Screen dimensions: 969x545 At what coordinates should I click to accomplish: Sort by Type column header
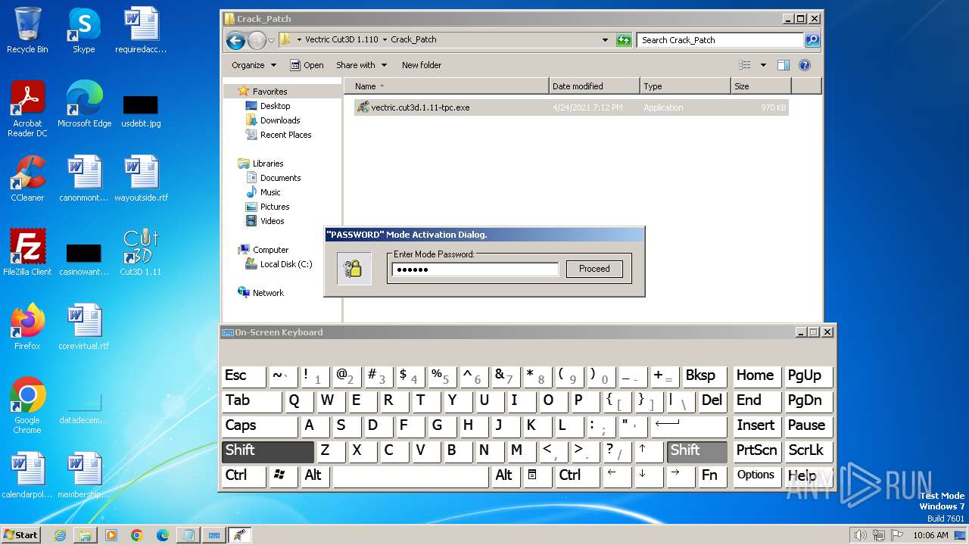click(685, 86)
